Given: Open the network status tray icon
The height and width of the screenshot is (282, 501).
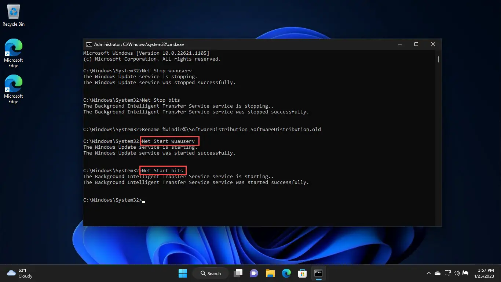Looking at the screenshot, I should coord(447,273).
